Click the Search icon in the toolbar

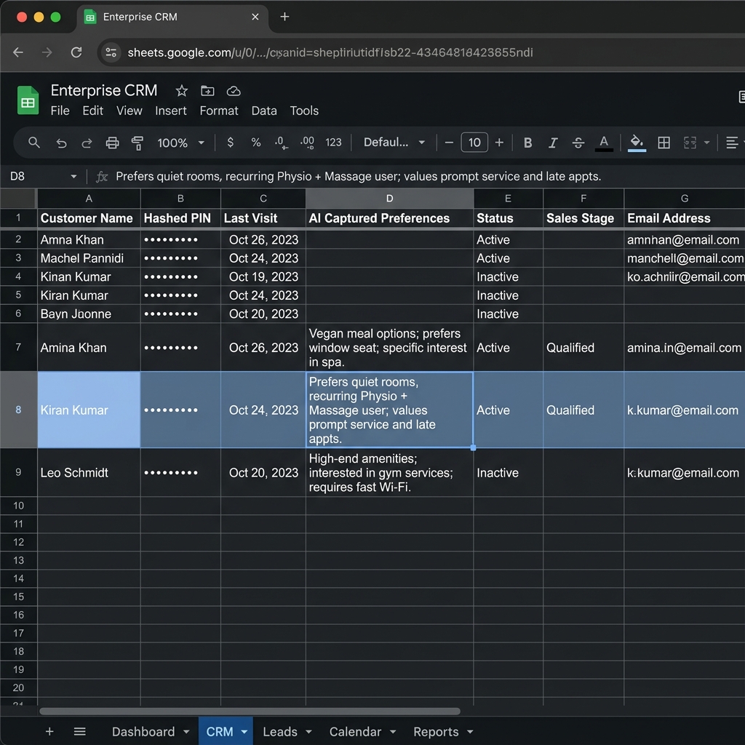33,143
